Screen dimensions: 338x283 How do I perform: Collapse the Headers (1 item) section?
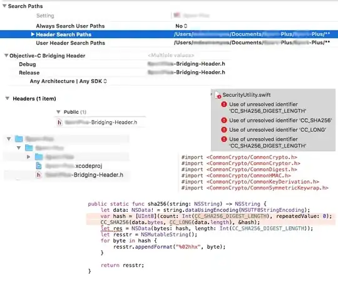click(x=8, y=98)
